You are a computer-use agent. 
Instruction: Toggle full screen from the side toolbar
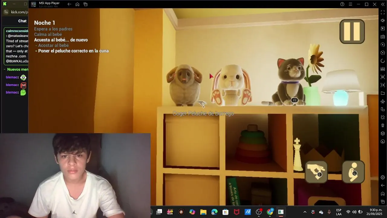point(383,12)
